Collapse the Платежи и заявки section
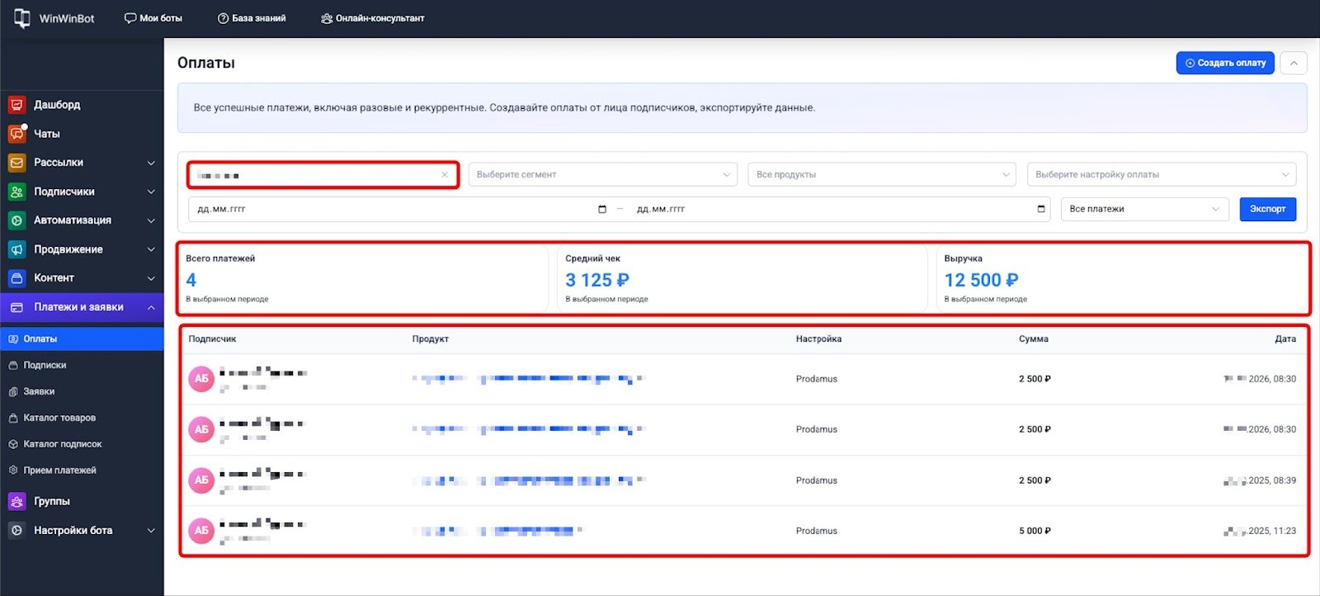Screen dimensions: 1320x596 (151, 307)
